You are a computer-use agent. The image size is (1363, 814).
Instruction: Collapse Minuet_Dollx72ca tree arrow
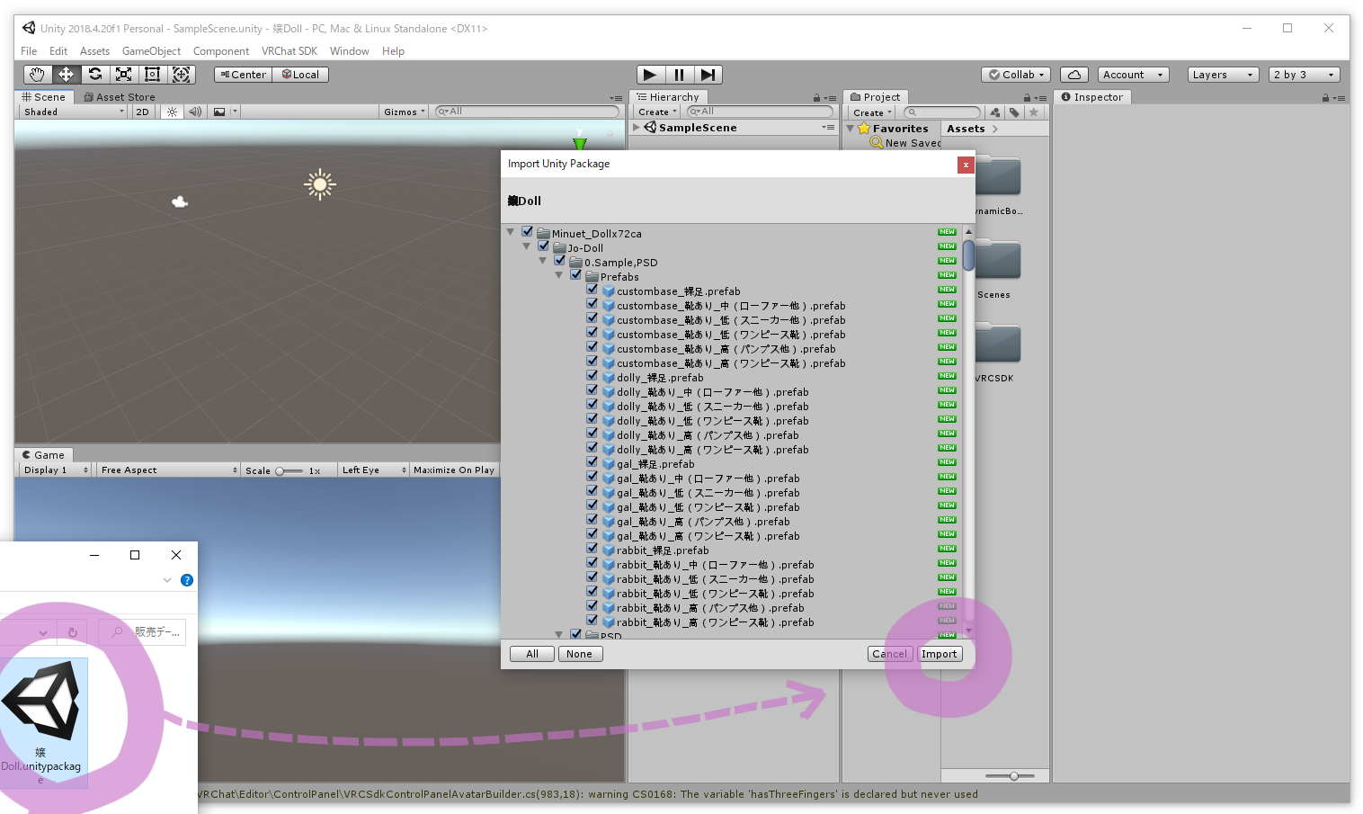[x=511, y=232]
